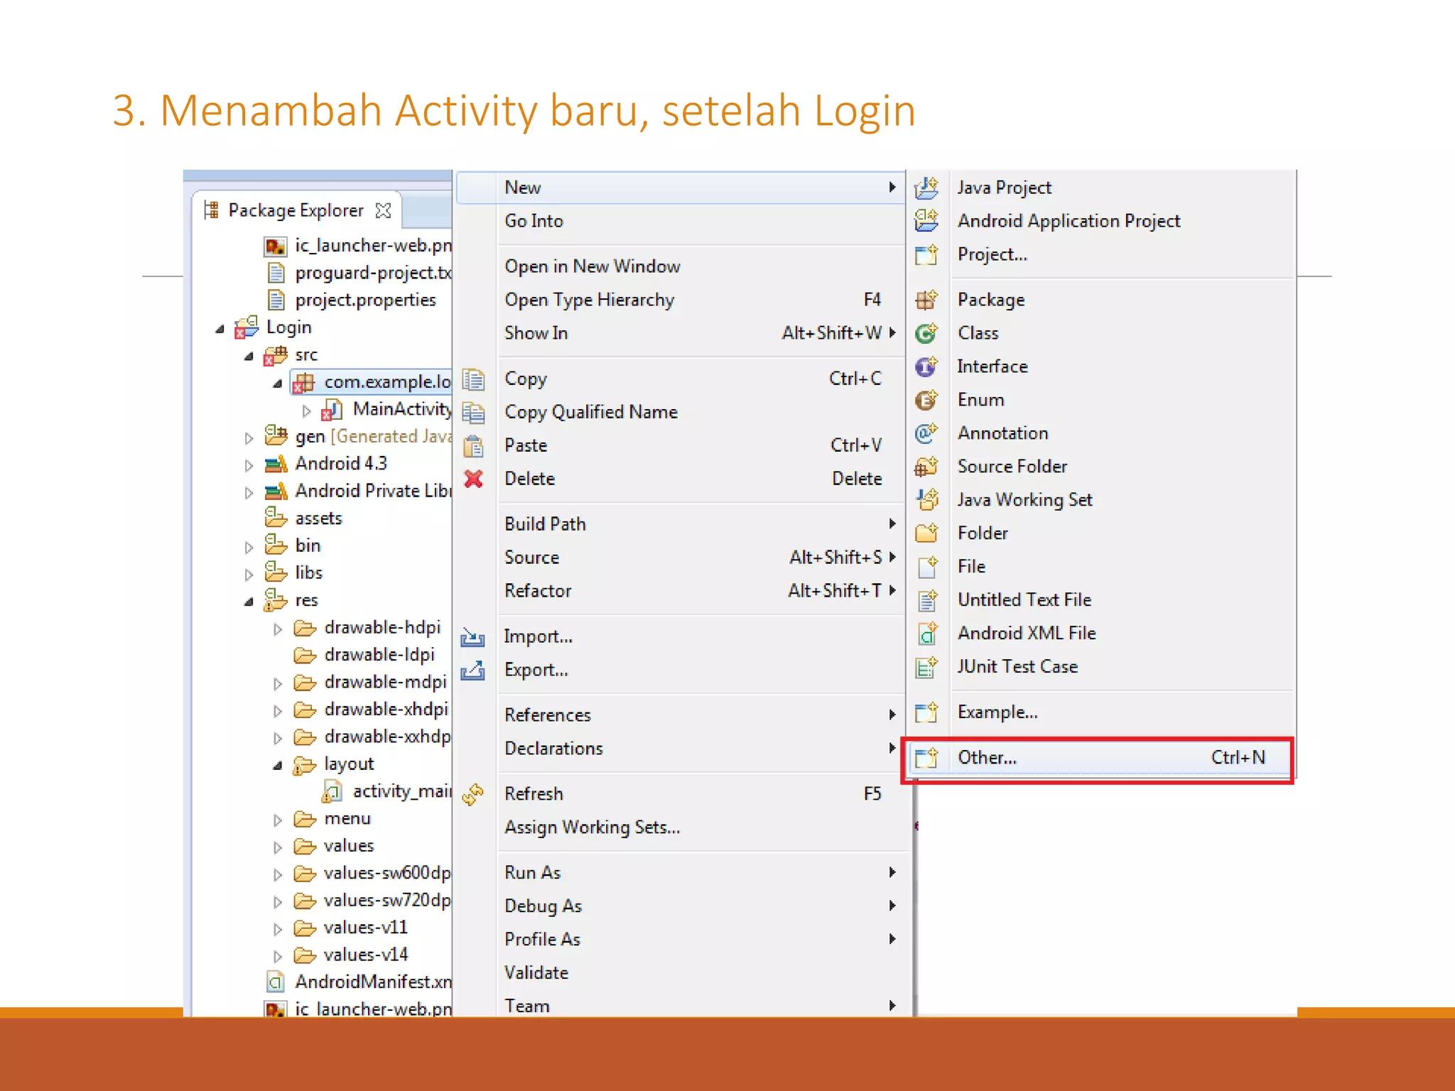1455x1091 pixels.
Task: Click the Annotation @ icon
Action: pyautogui.click(x=926, y=433)
